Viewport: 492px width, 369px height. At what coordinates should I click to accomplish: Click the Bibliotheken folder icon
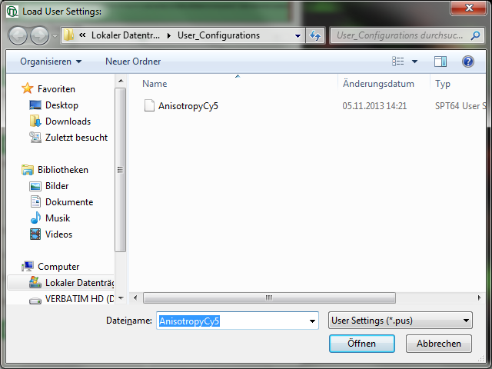[x=28, y=170]
